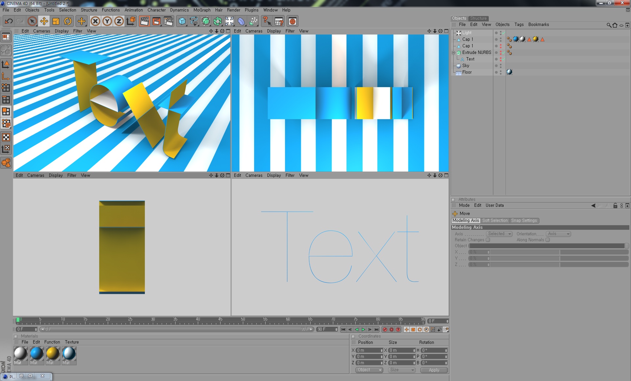Open the spline objects icon

coord(194,21)
